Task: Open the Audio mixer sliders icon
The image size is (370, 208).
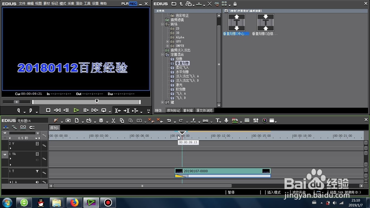Action: point(256,121)
